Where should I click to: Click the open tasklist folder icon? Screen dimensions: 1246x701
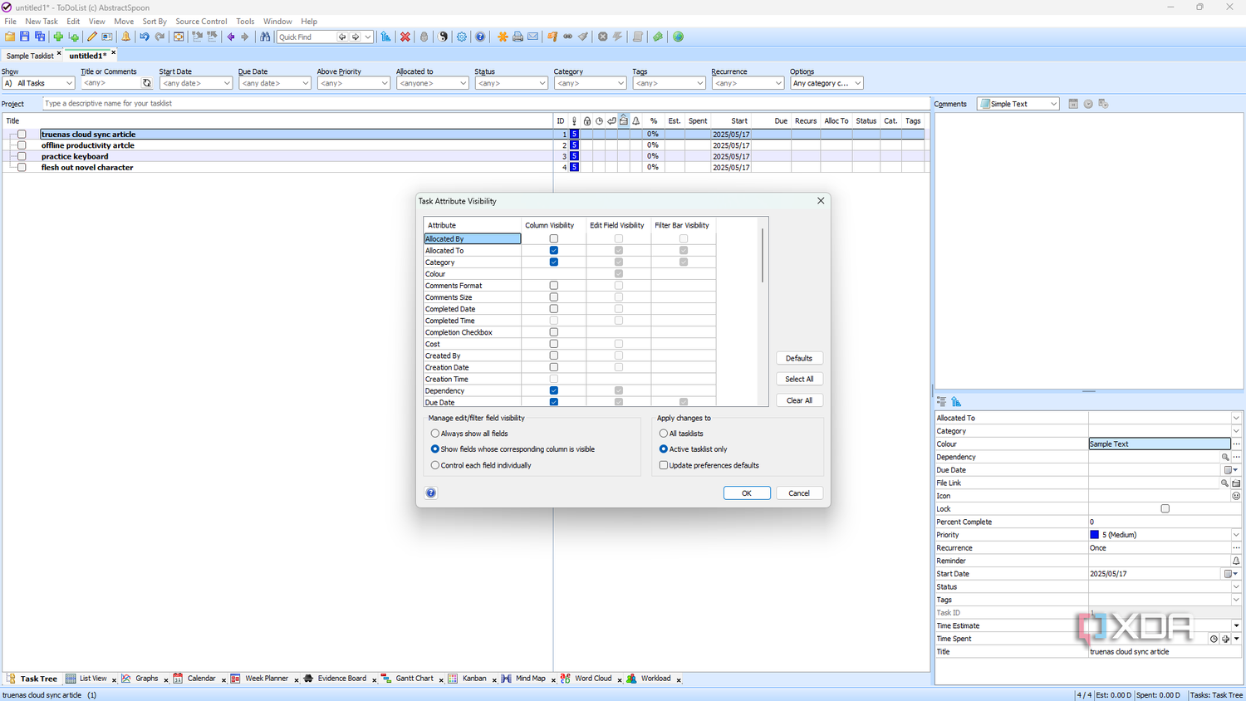10,37
